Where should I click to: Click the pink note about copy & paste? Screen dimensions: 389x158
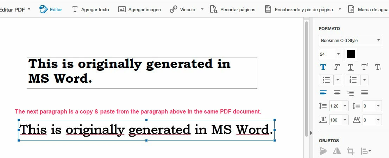[138, 112]
